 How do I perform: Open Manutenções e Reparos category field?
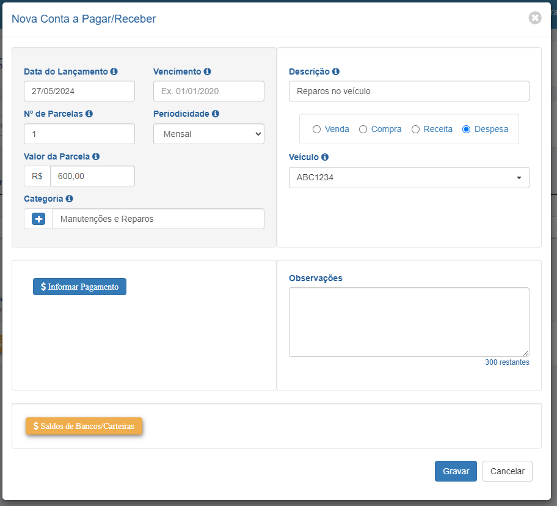point(158,219)
